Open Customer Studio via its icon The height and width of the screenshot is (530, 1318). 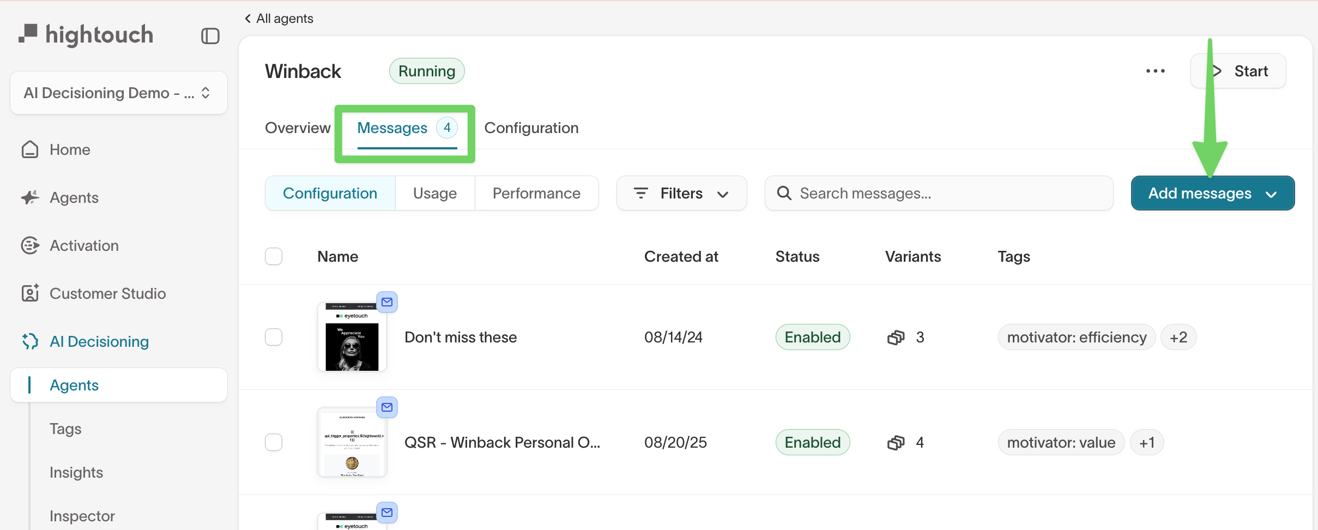(30, 293)
